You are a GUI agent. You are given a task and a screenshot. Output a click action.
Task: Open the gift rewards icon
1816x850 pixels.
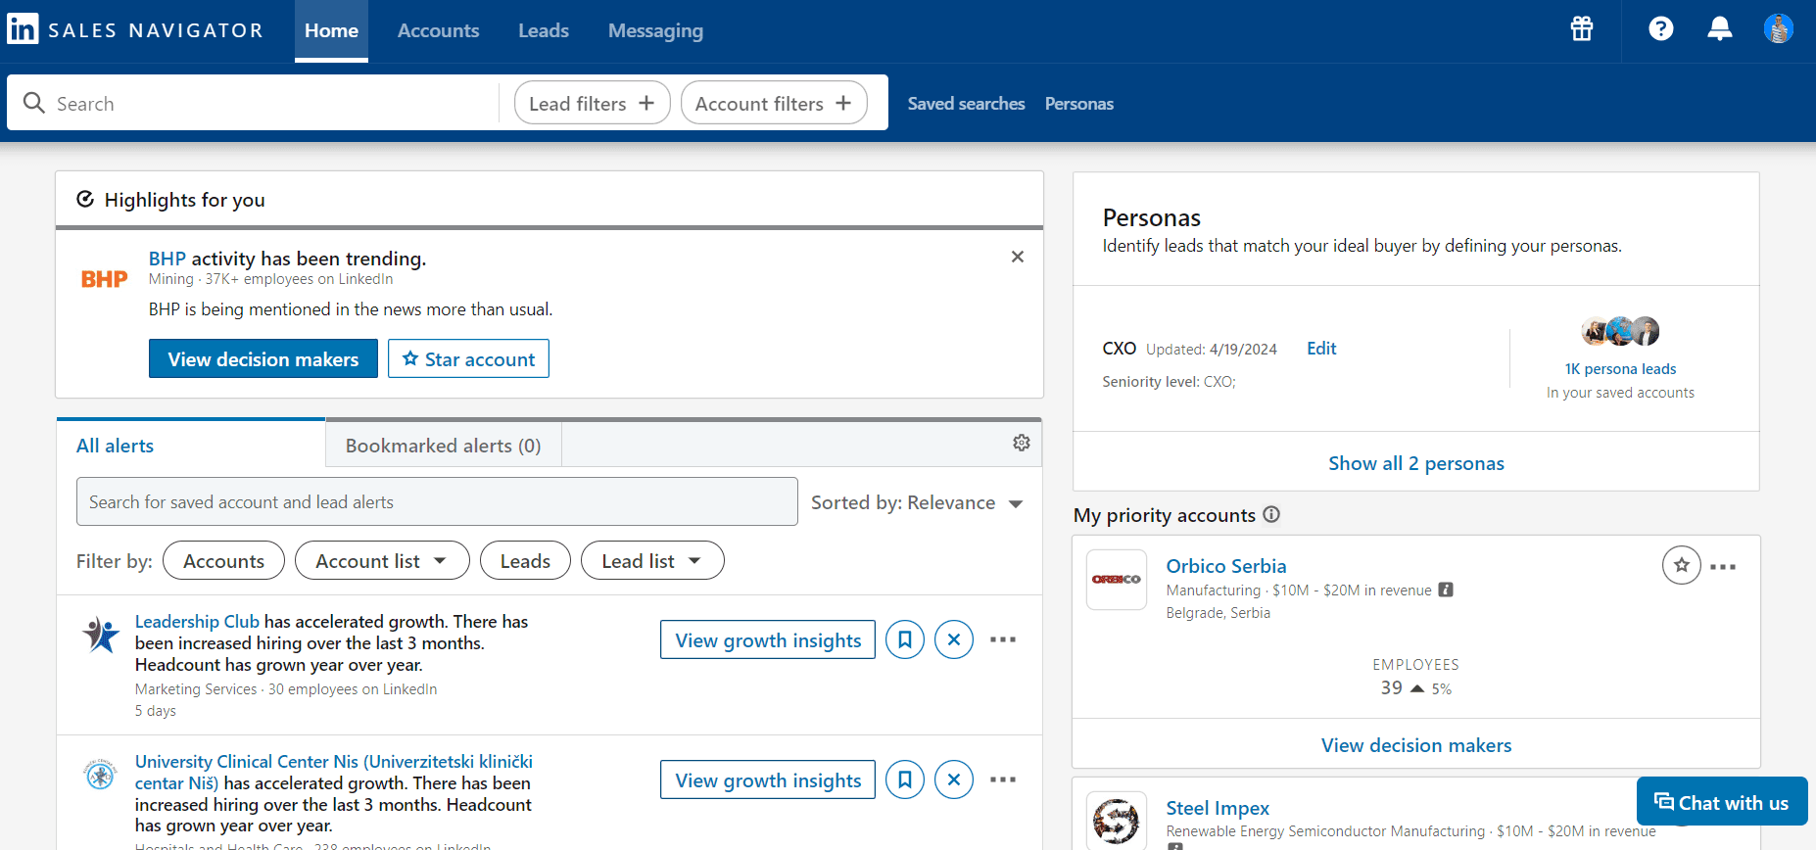1582,28
